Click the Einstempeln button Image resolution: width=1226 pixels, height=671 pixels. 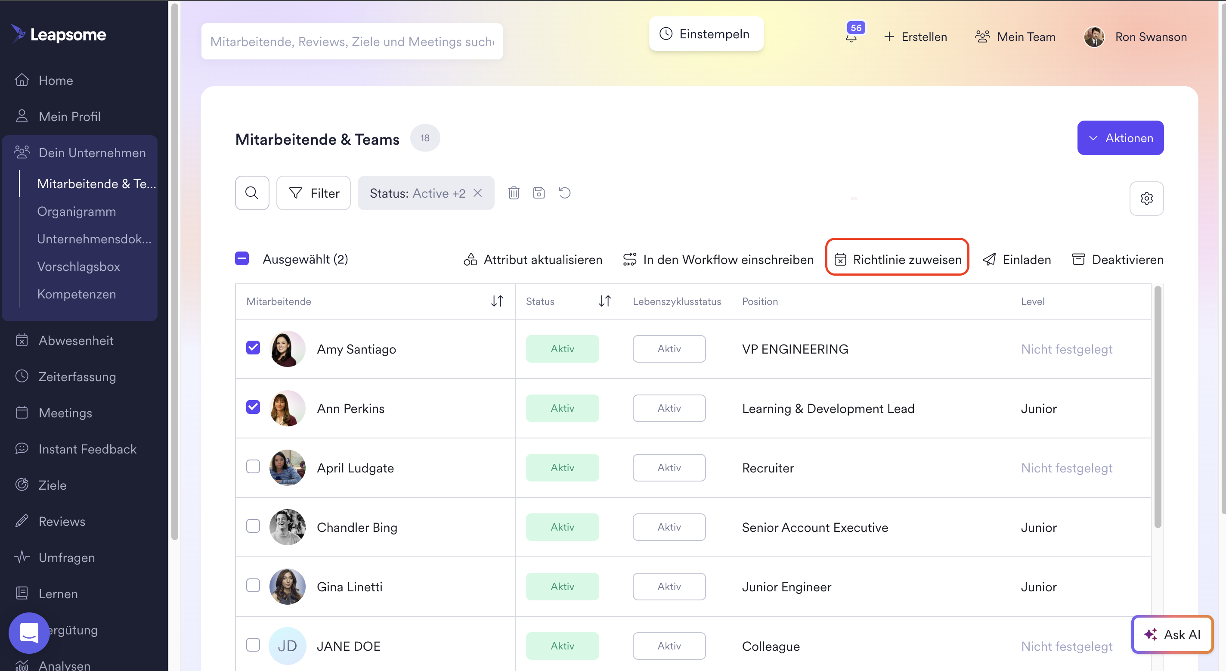tap(706, 34)
